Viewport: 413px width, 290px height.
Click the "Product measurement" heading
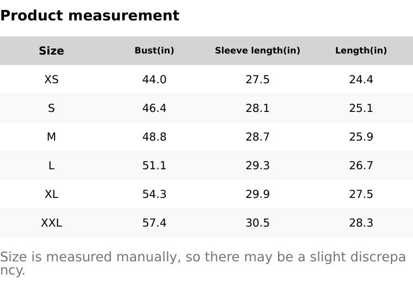pyautogui.click(x=90, y=15)
